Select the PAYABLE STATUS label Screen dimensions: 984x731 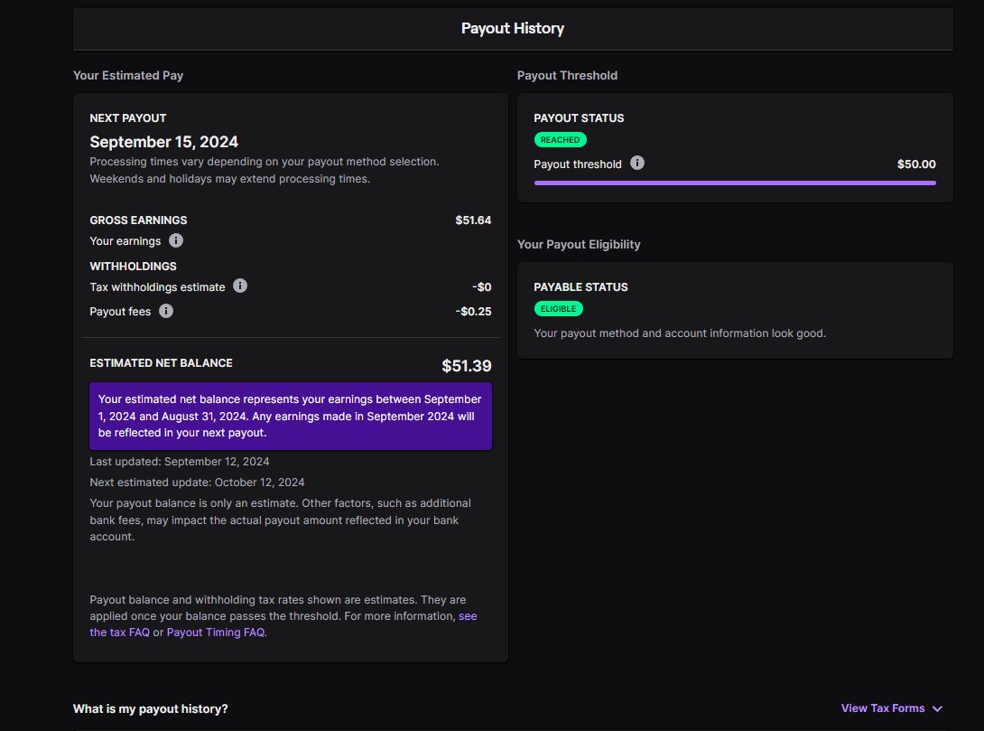tap(580, 287)
